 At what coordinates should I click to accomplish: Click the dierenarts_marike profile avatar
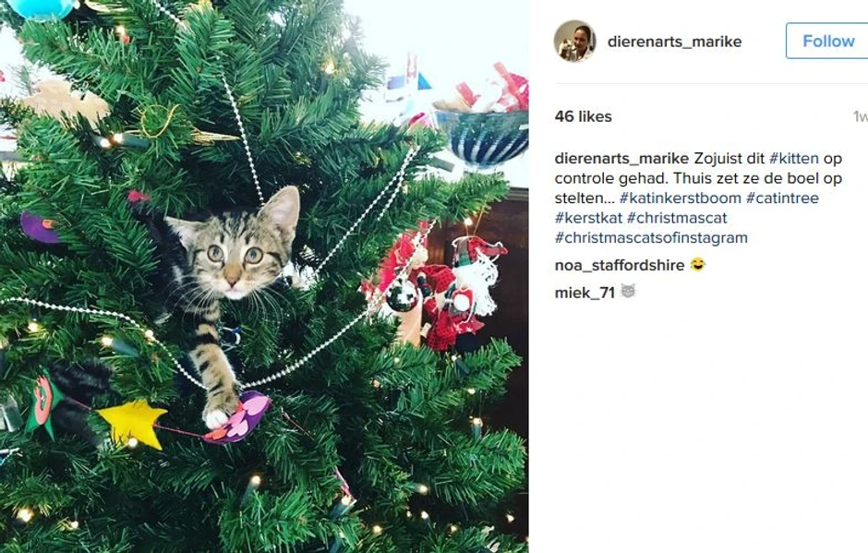point(574,42)
